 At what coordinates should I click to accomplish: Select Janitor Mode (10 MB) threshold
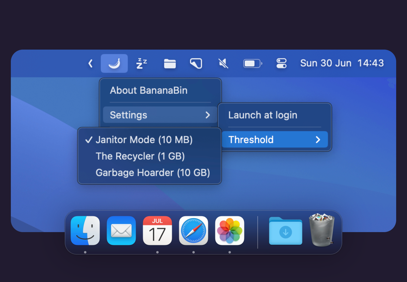pyautogui.click(x=144, y=140)
